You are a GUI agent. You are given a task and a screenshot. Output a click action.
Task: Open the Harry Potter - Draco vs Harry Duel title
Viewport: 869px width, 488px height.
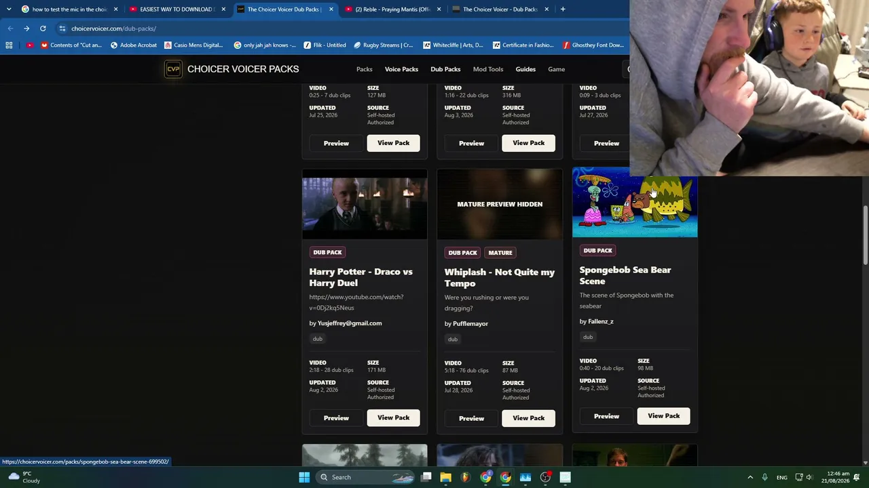(x=360, y=277)
